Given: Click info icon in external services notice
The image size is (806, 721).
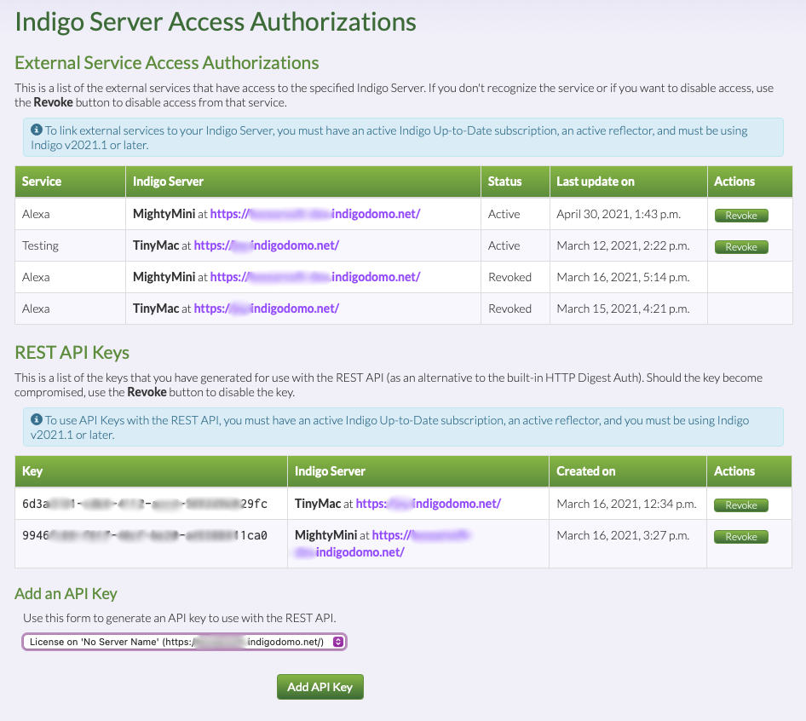Looking at the screenshot, I should click(x=37, y=130).
